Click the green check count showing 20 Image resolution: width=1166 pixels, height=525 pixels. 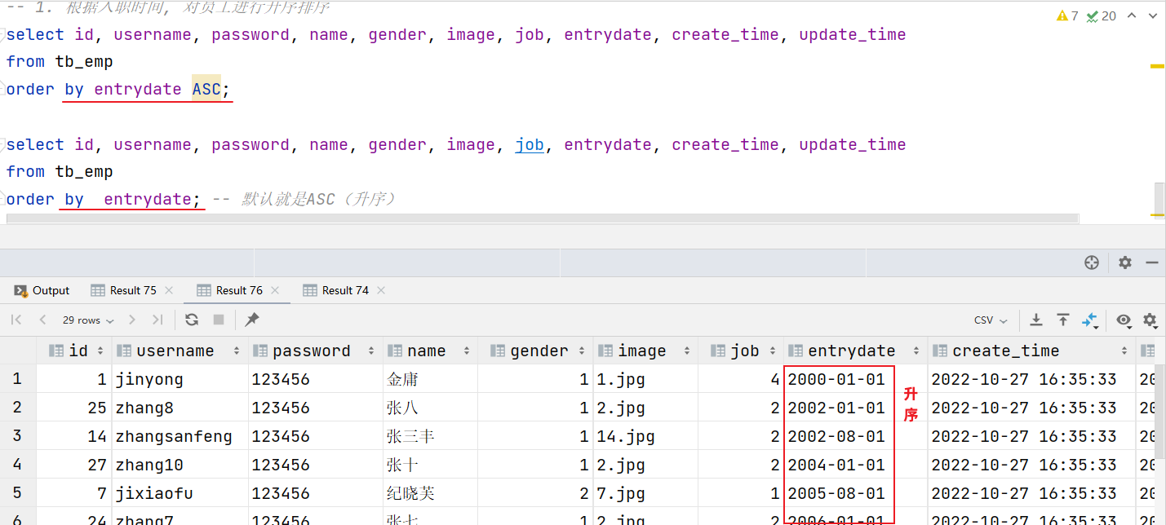tap(1102, 15)
